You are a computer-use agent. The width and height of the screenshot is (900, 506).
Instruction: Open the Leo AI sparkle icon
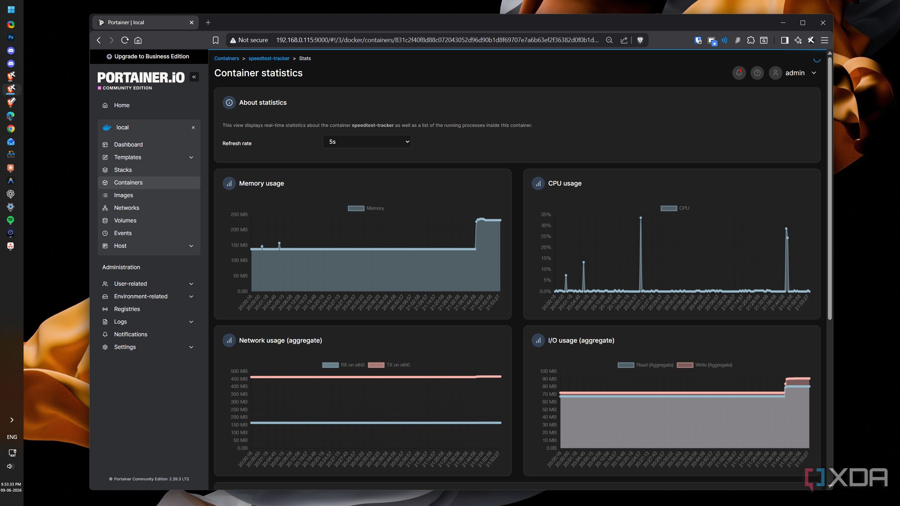point(798,40)
